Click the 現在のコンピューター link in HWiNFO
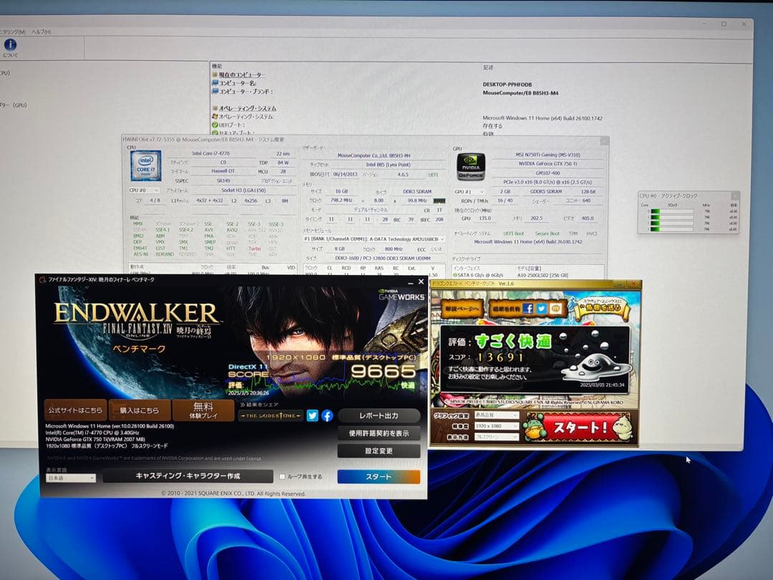773x580 pixels. click(x=239, y=74)
